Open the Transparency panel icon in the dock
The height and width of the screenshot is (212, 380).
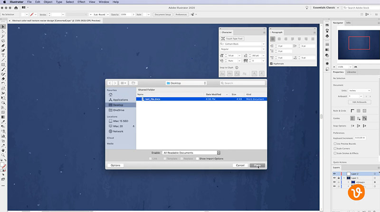[327, 55]
